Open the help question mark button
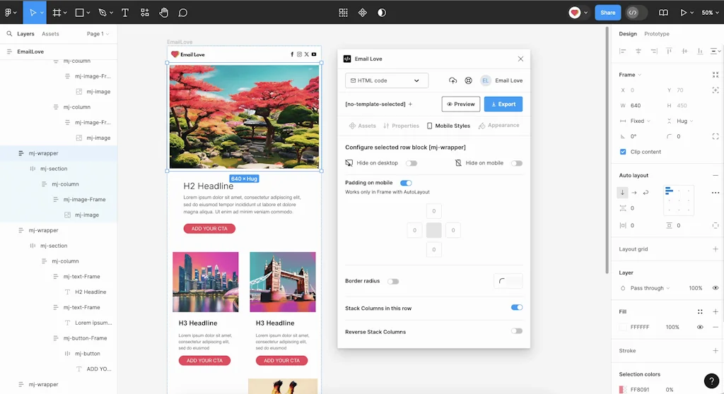 pos(712,381)
